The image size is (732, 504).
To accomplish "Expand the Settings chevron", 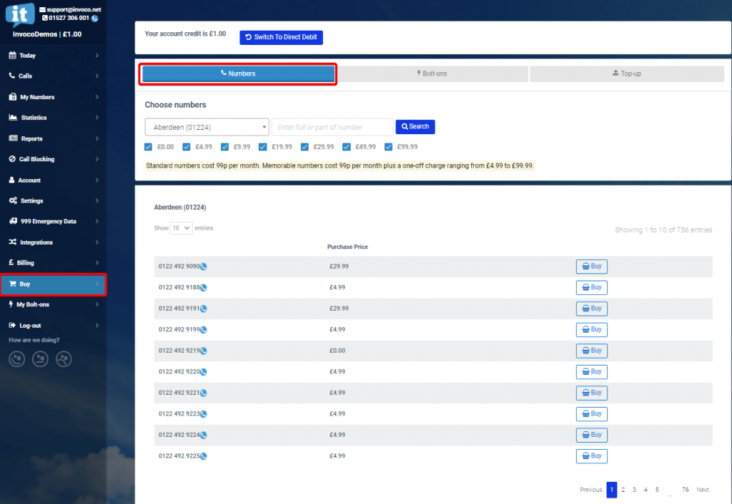I will click(x=97, y=201).
